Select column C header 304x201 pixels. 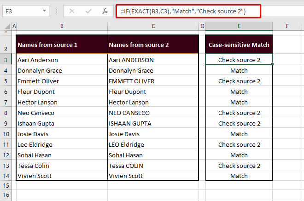click(x=153, y=26)
